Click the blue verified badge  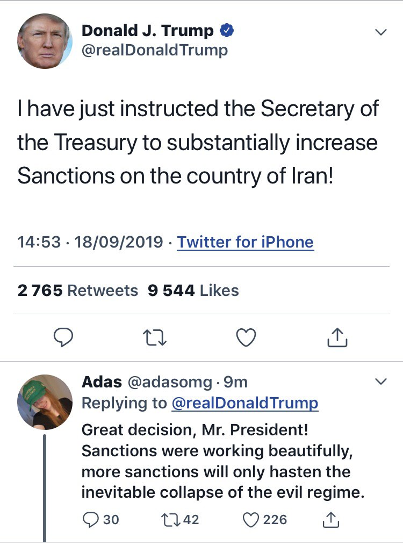pyautogui.click(x=227, y=31)
